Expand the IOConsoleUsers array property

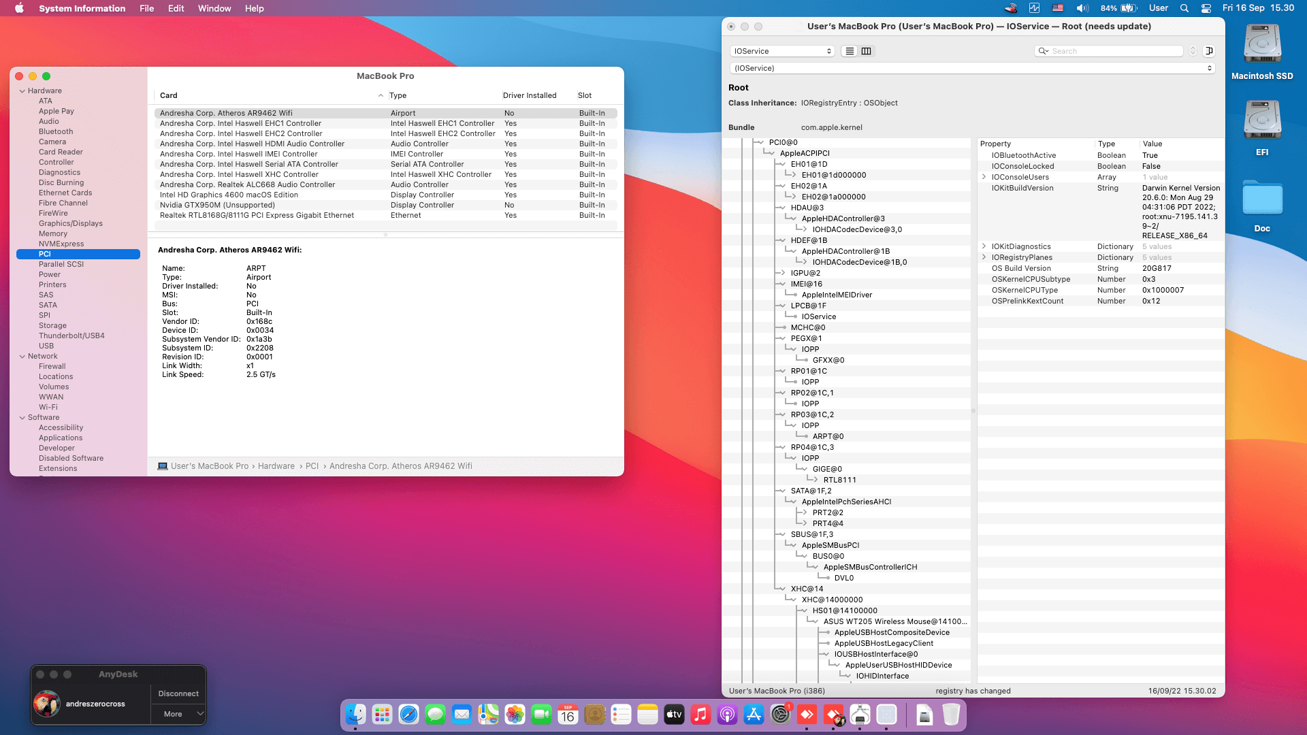984,177
